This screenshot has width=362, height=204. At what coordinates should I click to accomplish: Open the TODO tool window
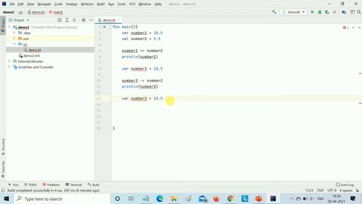[31, 185]
